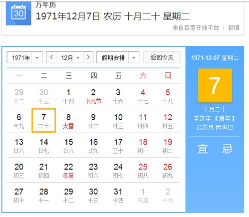Click the blue calendar icon showing 30

(18, 13)
